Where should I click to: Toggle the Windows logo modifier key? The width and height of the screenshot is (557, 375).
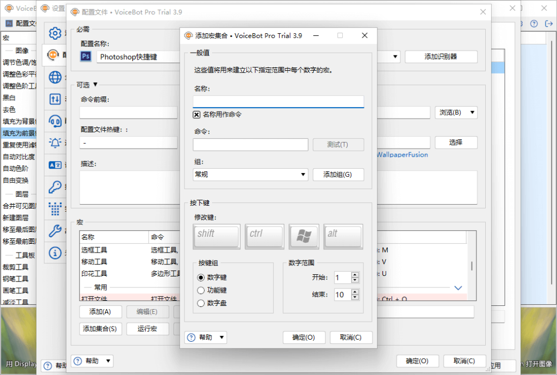(304, 236)
